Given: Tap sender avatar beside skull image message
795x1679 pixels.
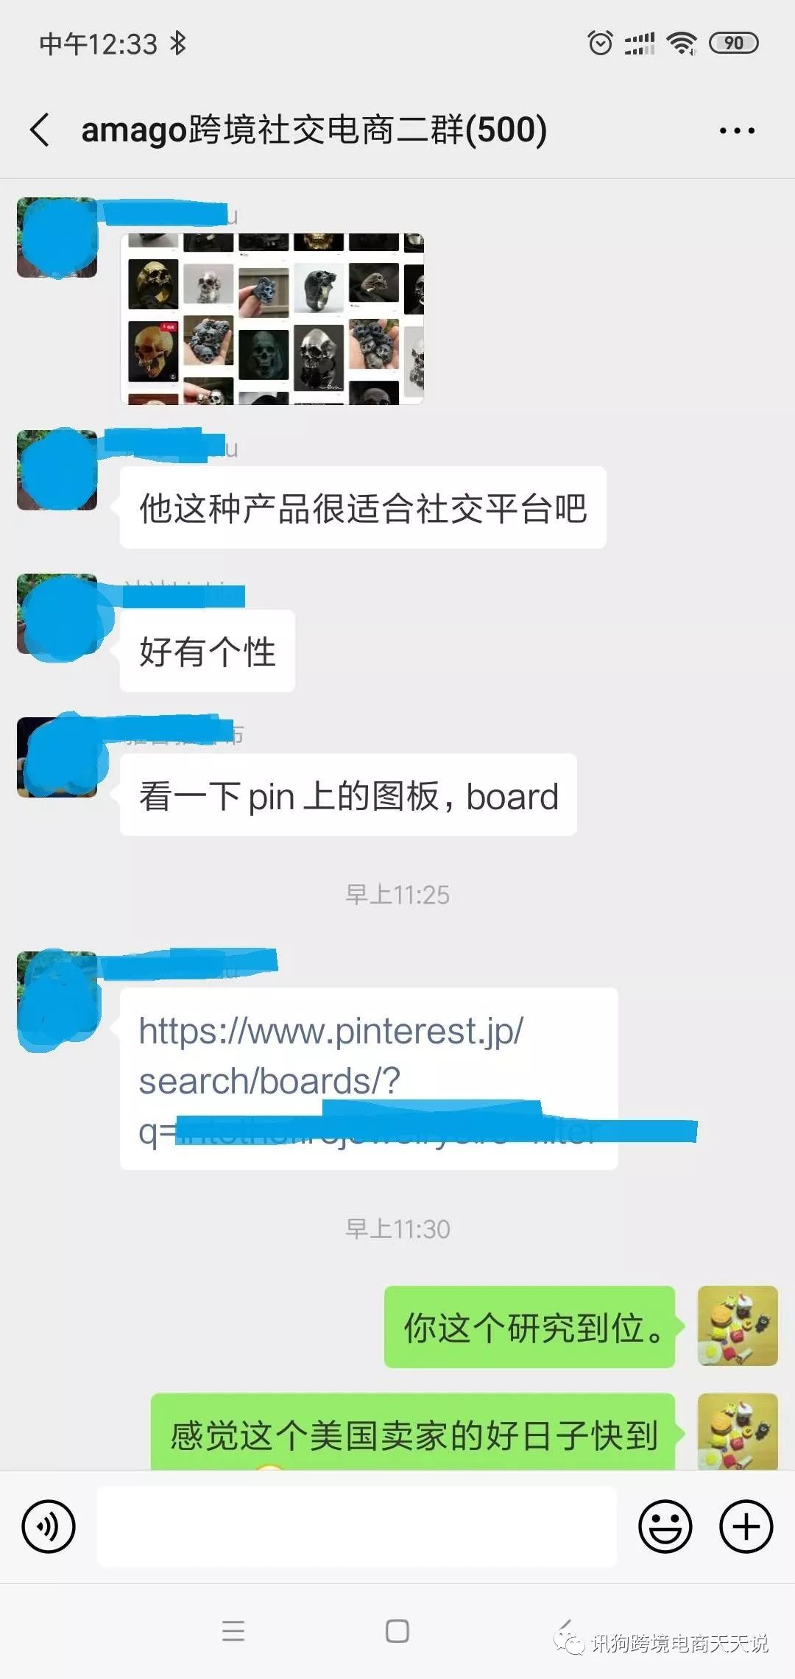Looking at the screenshot, I should click(57, 237).
